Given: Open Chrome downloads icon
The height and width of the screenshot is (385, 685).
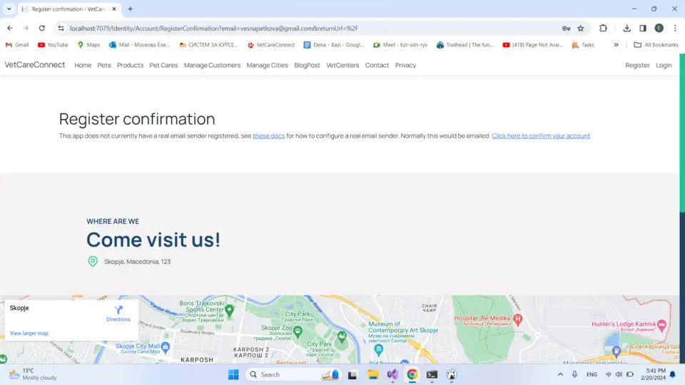Looking at the screenshot, I should (626, 29).
